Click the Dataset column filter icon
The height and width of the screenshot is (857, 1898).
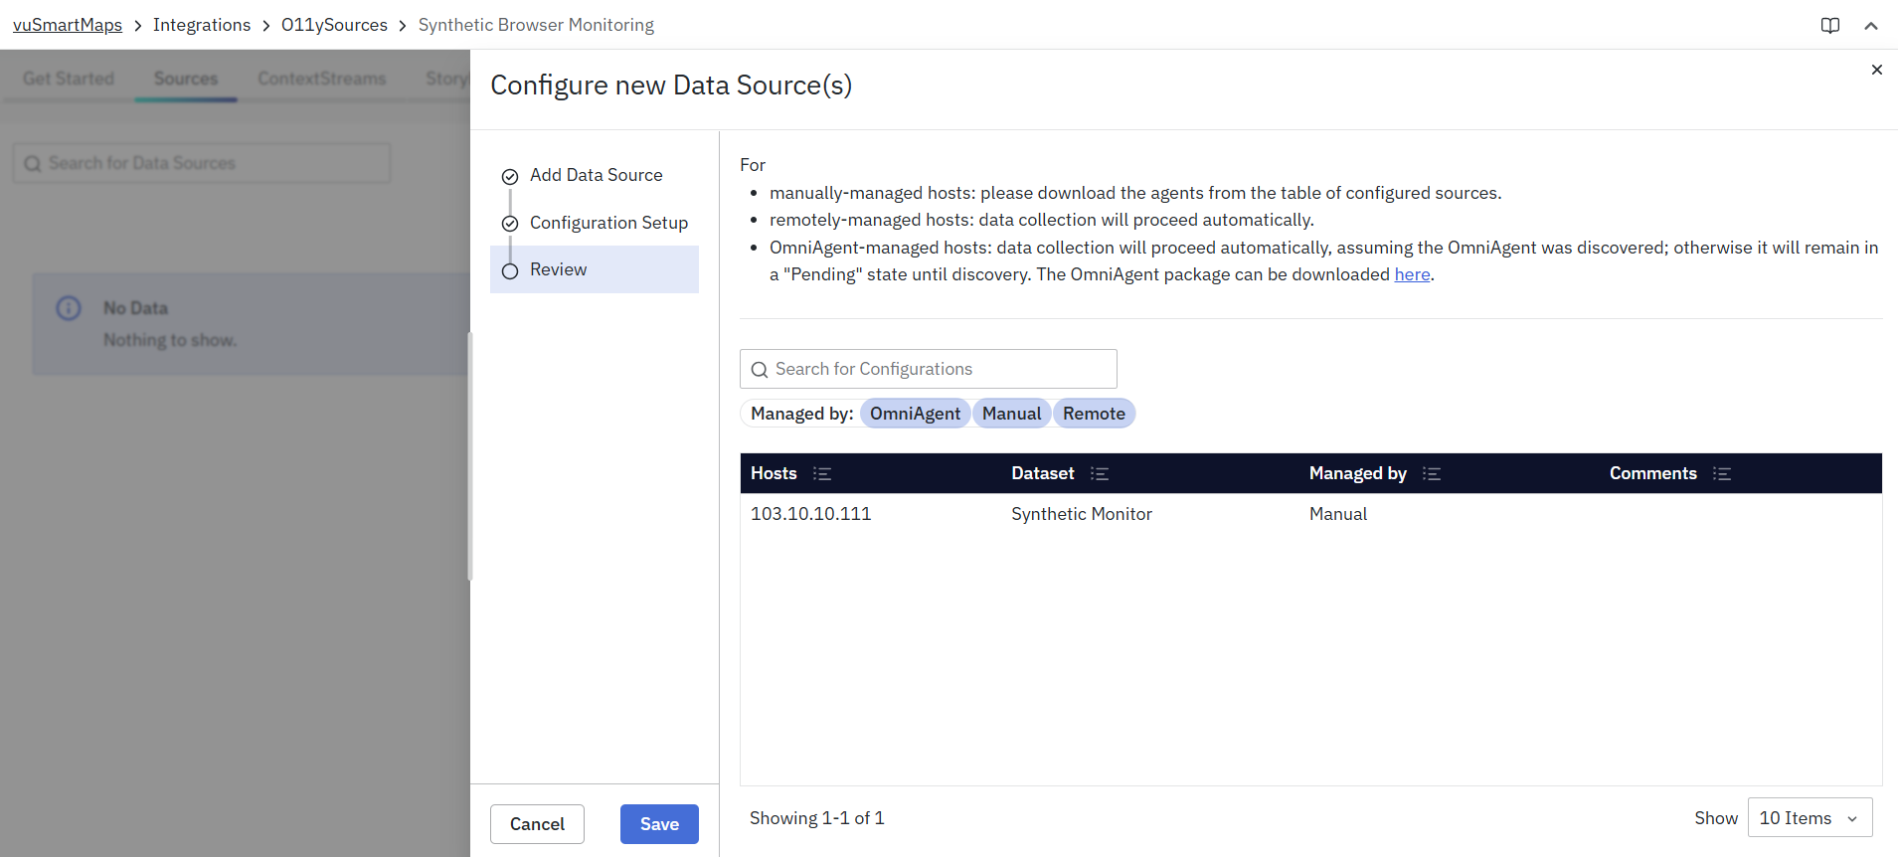click(x=1099, y=474)
